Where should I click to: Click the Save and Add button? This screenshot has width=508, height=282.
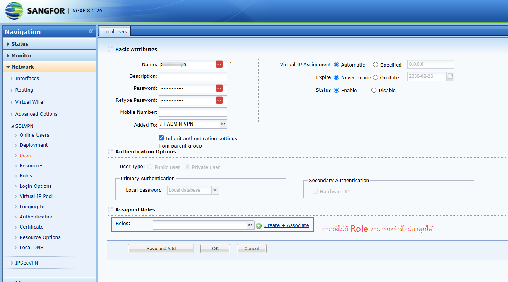click(x=161, y=248)
